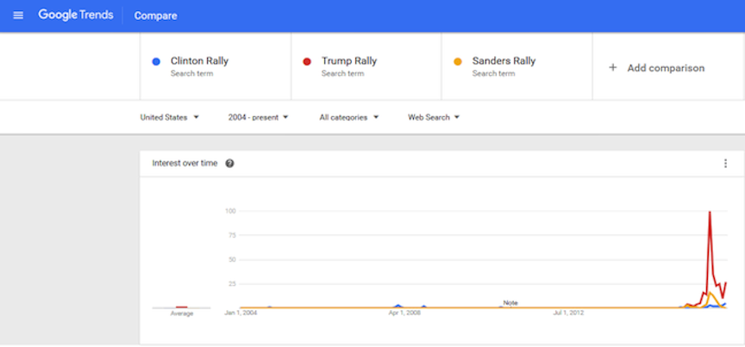
Task: Click the Average bar in the chart
Action: click(181, 307)
